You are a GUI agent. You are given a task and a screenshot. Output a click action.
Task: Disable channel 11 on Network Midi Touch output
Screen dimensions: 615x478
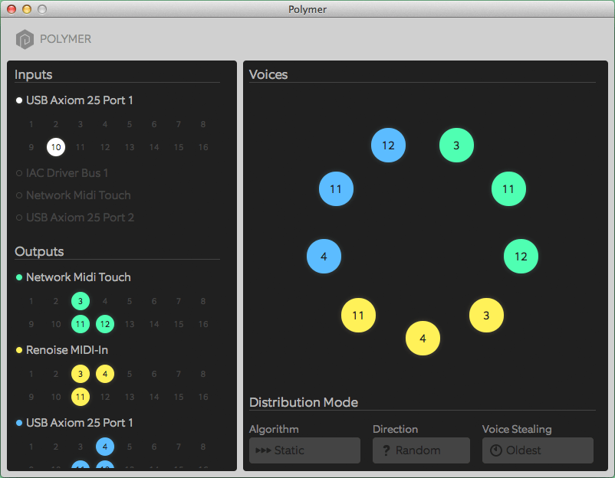pyautogui.click(x=81, y=324)
